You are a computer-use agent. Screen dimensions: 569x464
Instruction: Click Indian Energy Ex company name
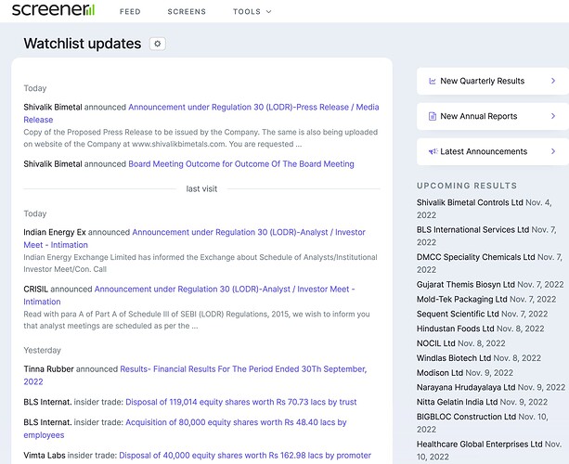55,232
